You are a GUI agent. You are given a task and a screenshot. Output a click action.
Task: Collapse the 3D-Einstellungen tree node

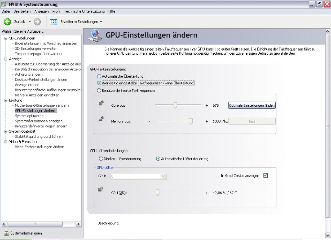(x=6, y=38)
